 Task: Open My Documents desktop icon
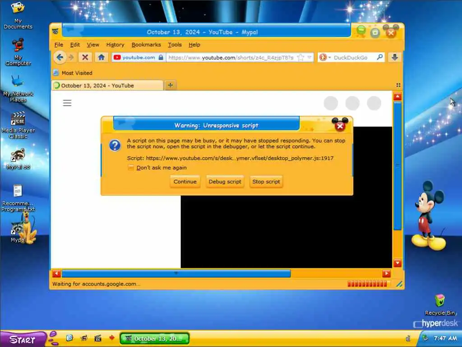click(18, 15)
